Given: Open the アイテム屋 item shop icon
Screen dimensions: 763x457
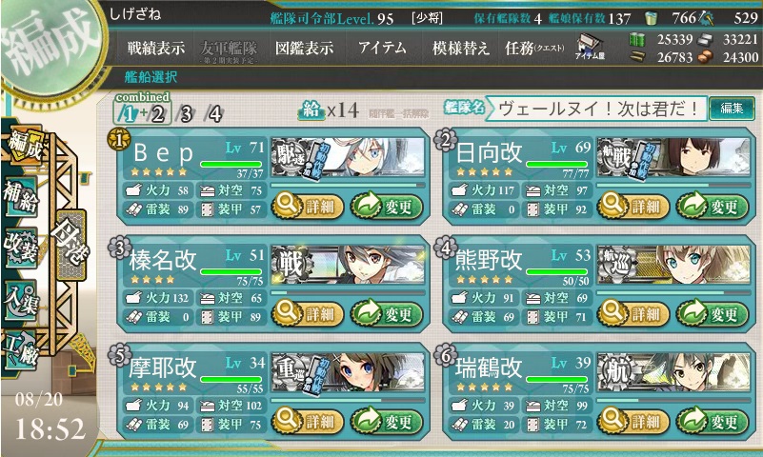Looking at the screenshot, I should pos(590,48).
